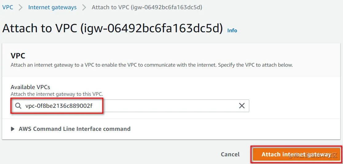The height and width of the screenshot is (164, 343).
Task: Click the VPC section heading in the panel
Action: click(x=18, y=56)
